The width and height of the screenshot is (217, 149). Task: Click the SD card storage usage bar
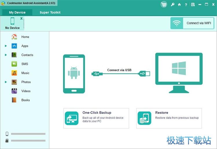tap(28, 141)
